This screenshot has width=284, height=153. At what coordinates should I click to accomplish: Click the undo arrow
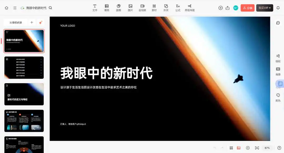[x=215, y=148]
